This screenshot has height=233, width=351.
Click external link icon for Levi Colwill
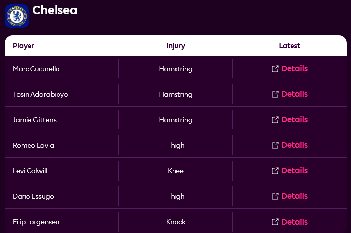pyautogui.click(x=275, y=171)
